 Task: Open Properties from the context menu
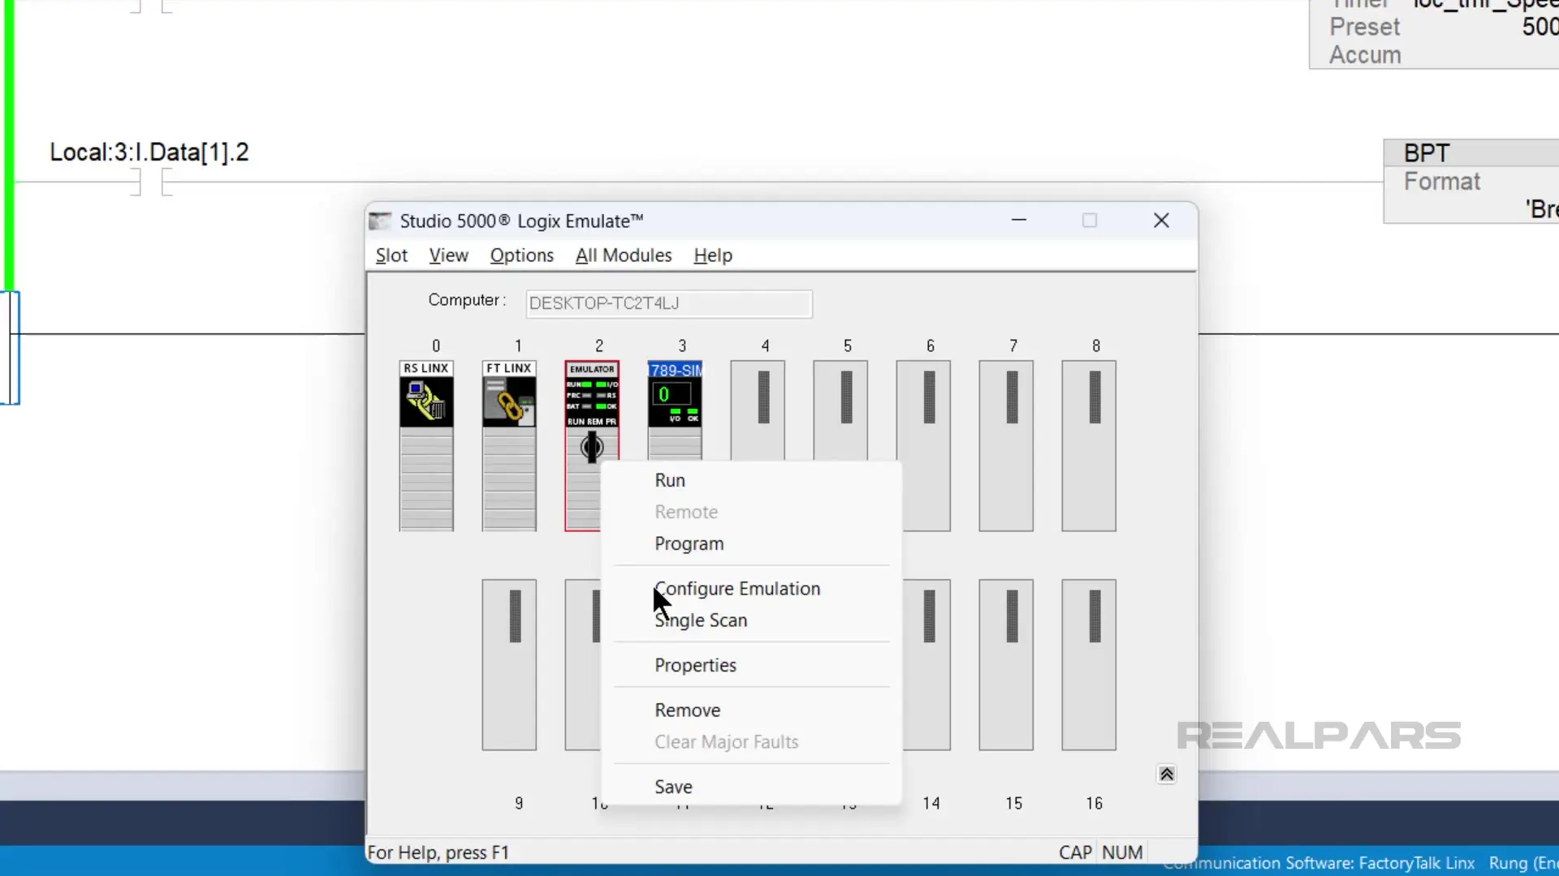coord(751,665)
